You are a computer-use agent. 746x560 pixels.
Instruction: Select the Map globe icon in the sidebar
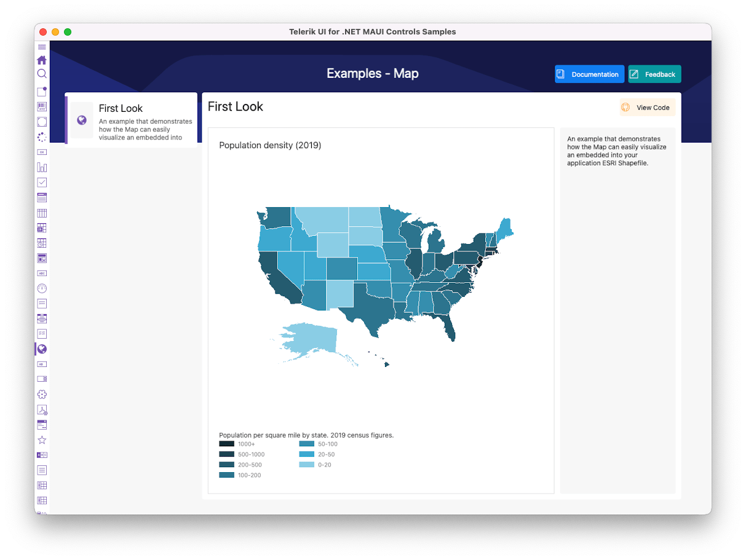pyautogui.click(x=42, y=349)
